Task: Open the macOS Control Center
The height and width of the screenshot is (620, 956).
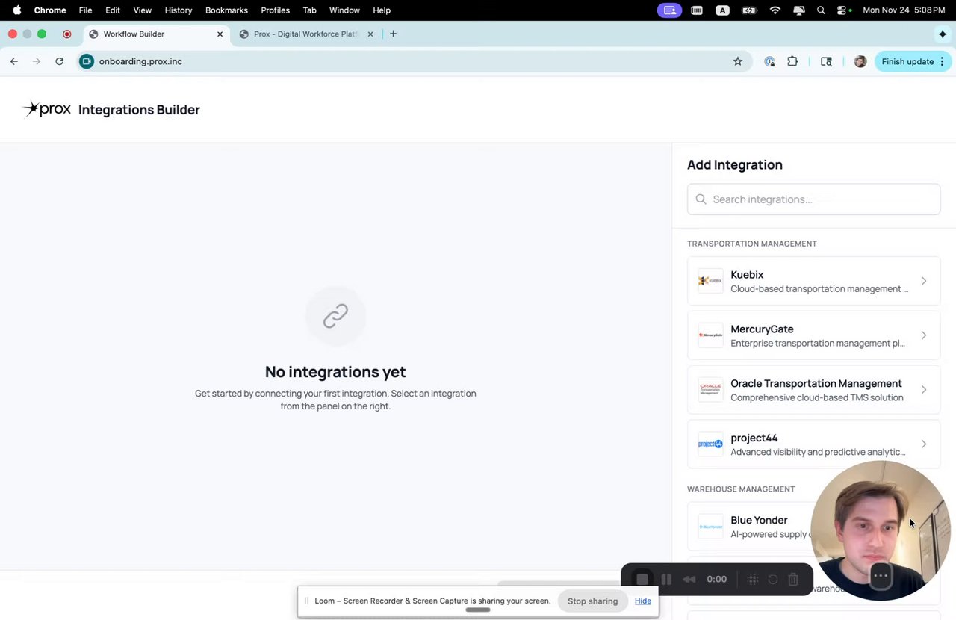Action: point(843,10)
